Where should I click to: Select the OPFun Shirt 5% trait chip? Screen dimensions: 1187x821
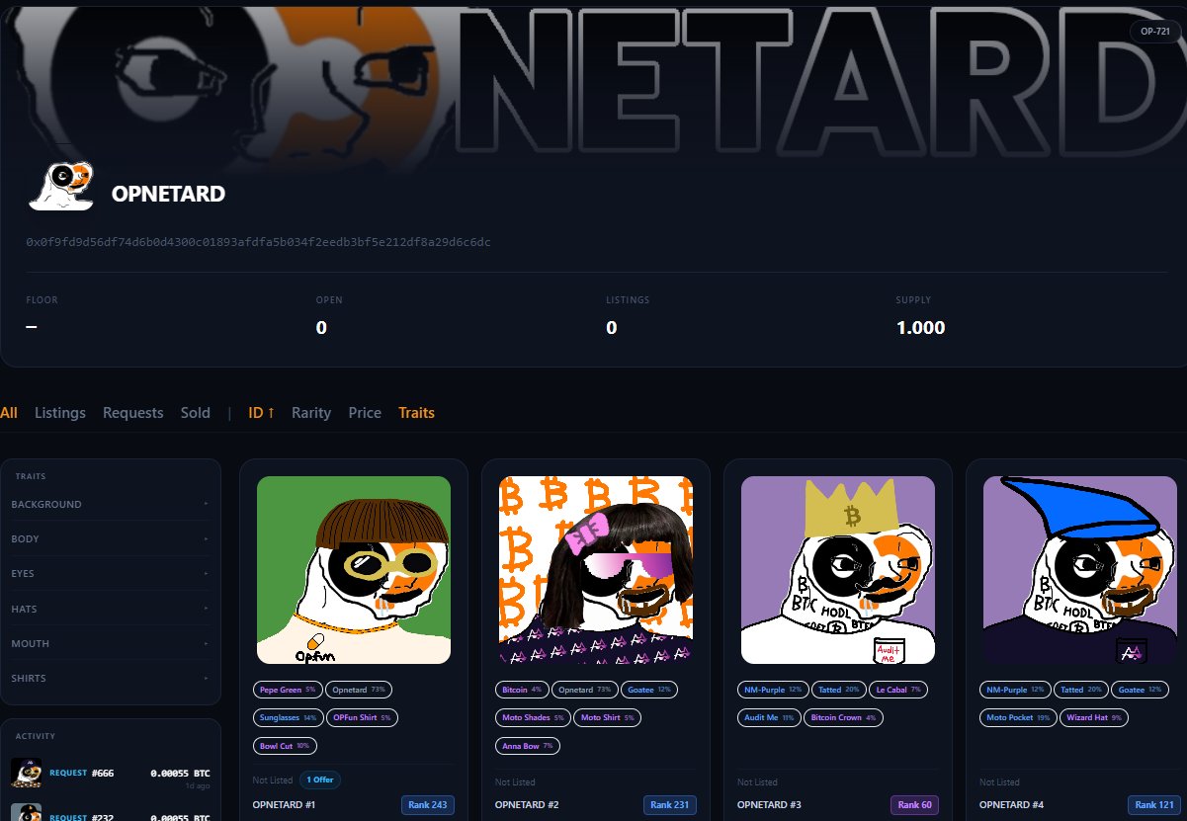click(362, 717)
